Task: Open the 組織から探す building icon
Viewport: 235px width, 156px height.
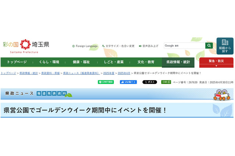Action: (x=225, y=46)
